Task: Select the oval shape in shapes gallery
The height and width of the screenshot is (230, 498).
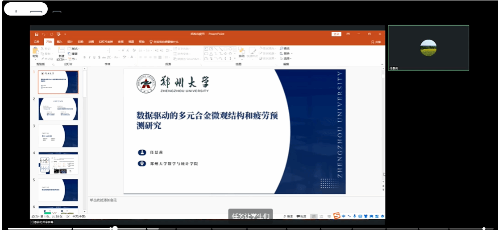Action: point(230,49)
